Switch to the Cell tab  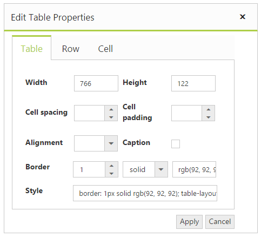[105, 49]
